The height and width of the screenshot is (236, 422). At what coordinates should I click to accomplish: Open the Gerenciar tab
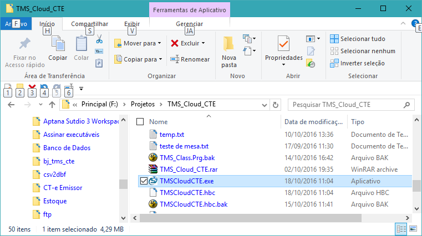pos(190,24)
